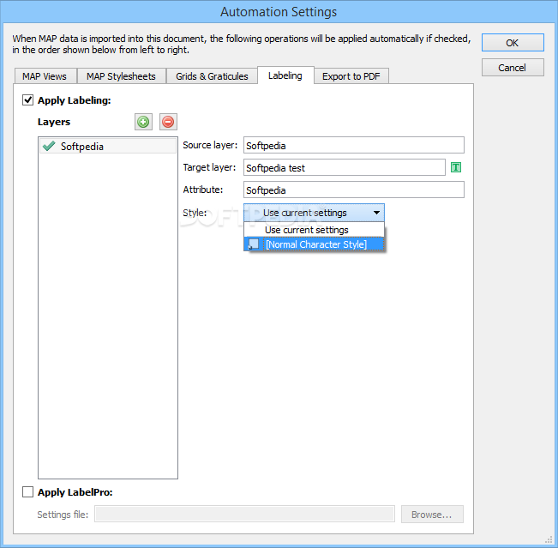Select the Softpedia layer in the list

[x=108, y=147]
